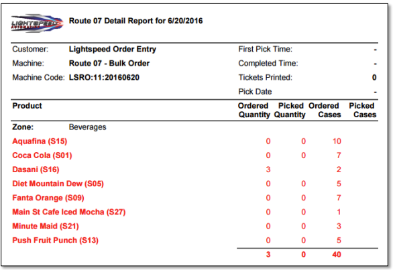This screenshot has width=393, height=270.
Task: Select the Fanta Orange (S09) product
Action: [x=48, y=198]
